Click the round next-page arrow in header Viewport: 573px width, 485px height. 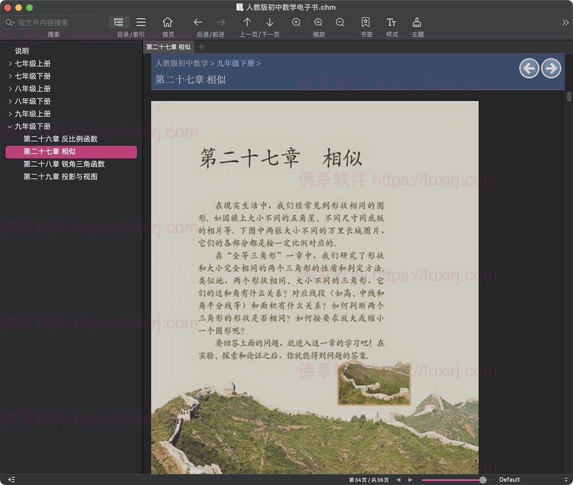(x=551, y=68)
